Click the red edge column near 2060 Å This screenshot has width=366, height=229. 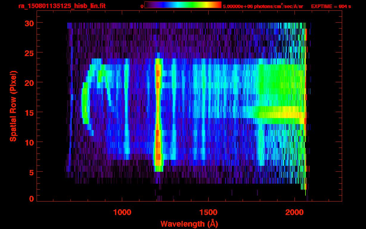(x=306, y=78)
